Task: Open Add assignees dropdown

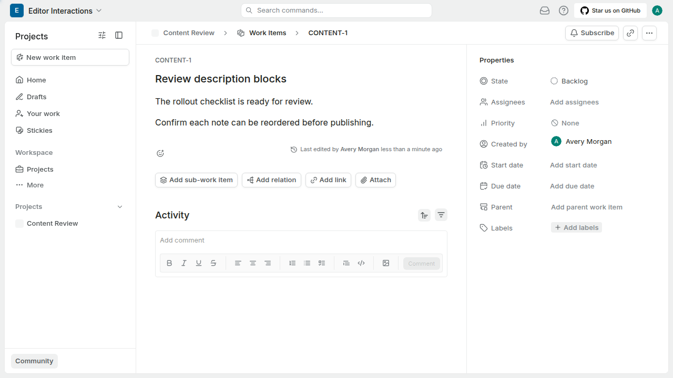Action: (574, 102)
